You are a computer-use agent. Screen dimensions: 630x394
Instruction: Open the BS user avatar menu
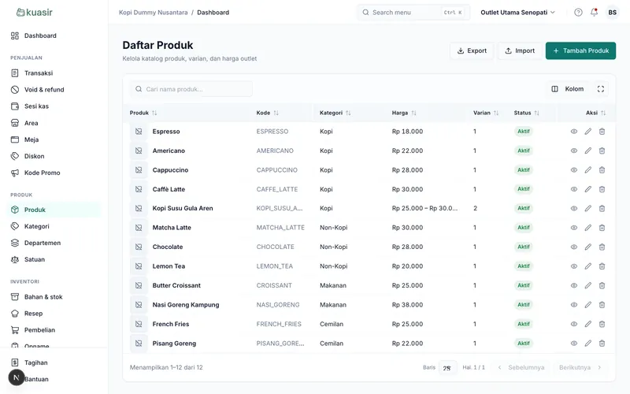coord(612,13)
